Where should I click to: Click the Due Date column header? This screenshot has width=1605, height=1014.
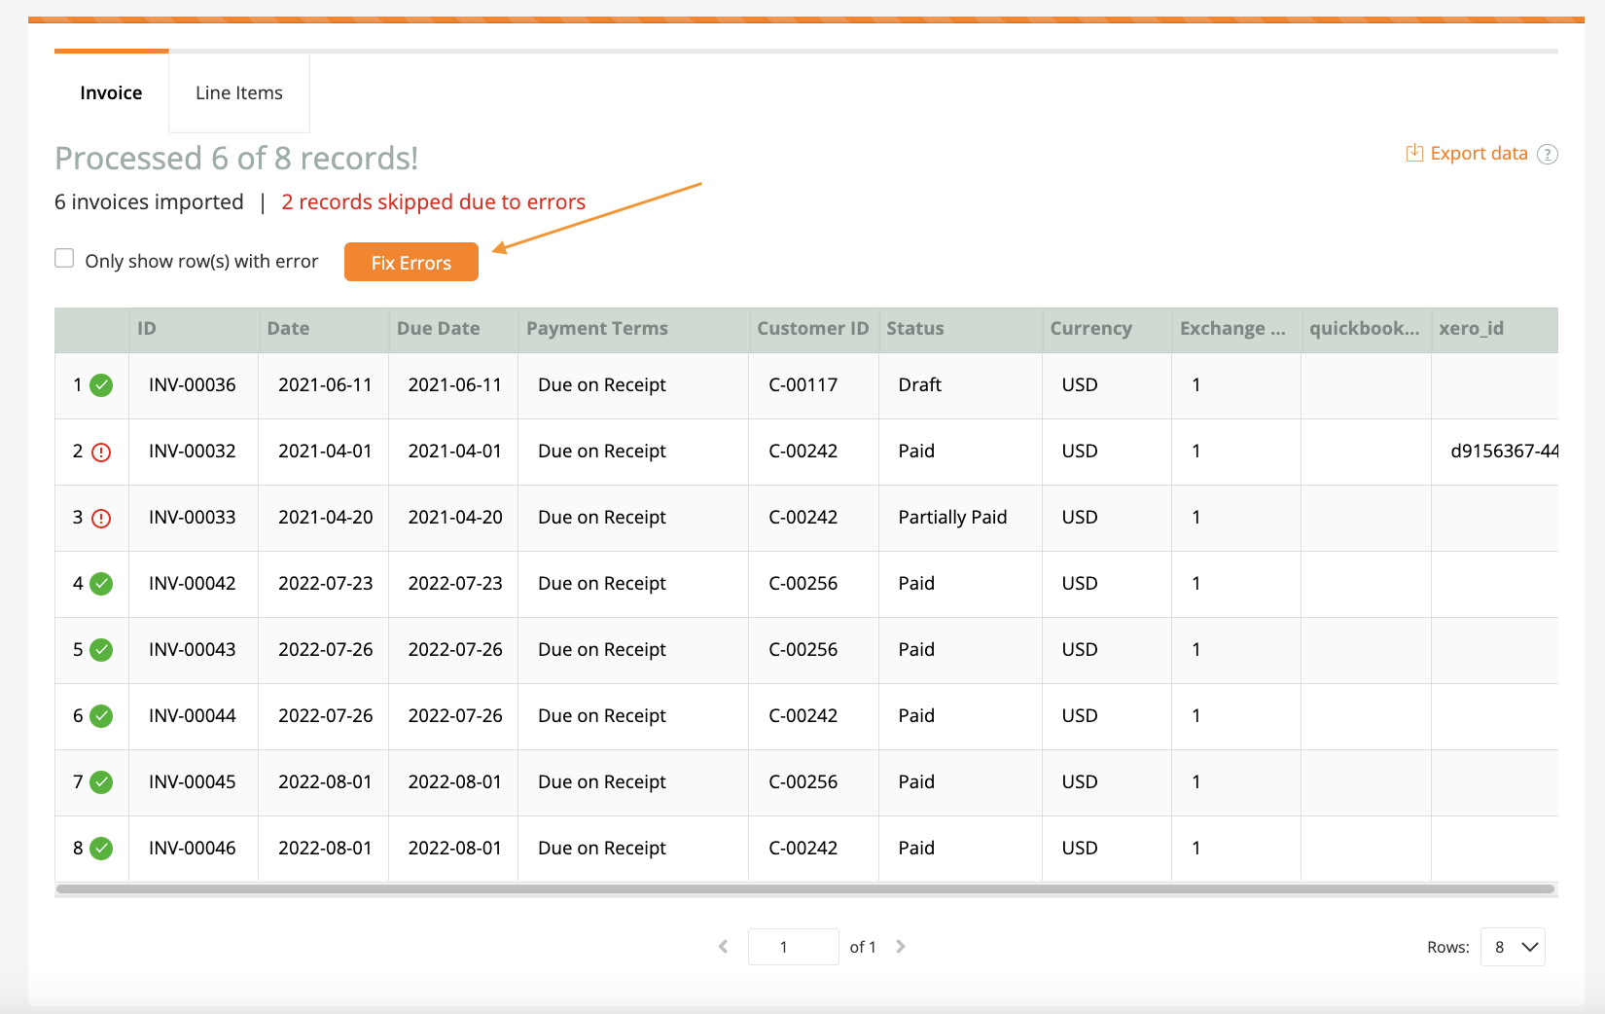(453, 329)
